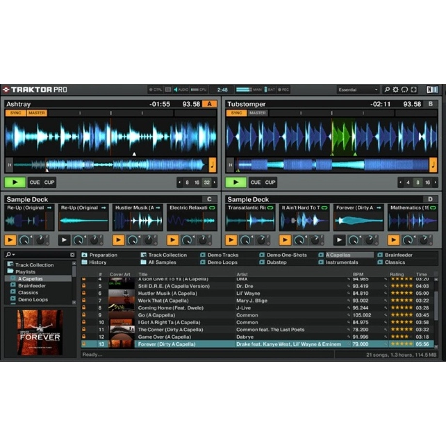Click the AUDIO indicator in the header
The image size is (446, 446).
tap(181, 90)
